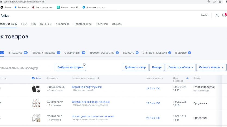Expand the Скачать товары dropdown
The width and height of the screenshot is (227, 127).
[x=212, y=67]
